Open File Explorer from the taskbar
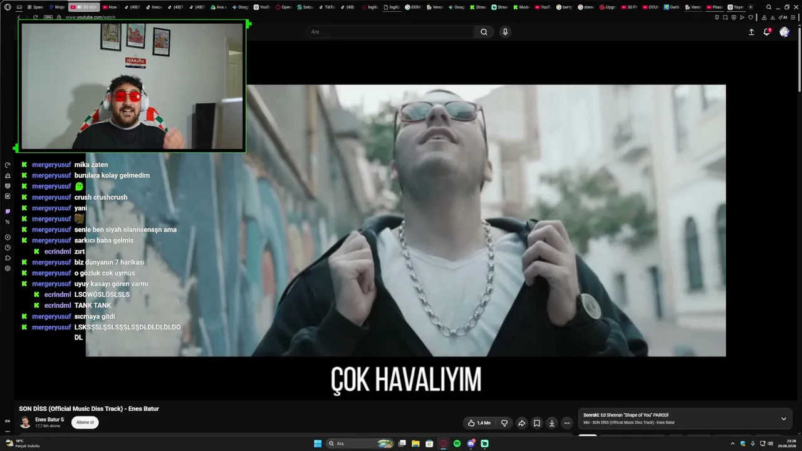Screen dimensions: 802x451 (x=415, y=443)
